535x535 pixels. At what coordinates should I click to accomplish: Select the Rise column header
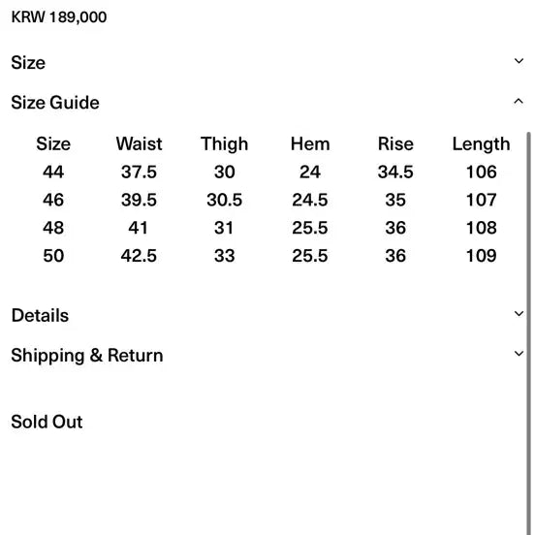tap(395, 143)
